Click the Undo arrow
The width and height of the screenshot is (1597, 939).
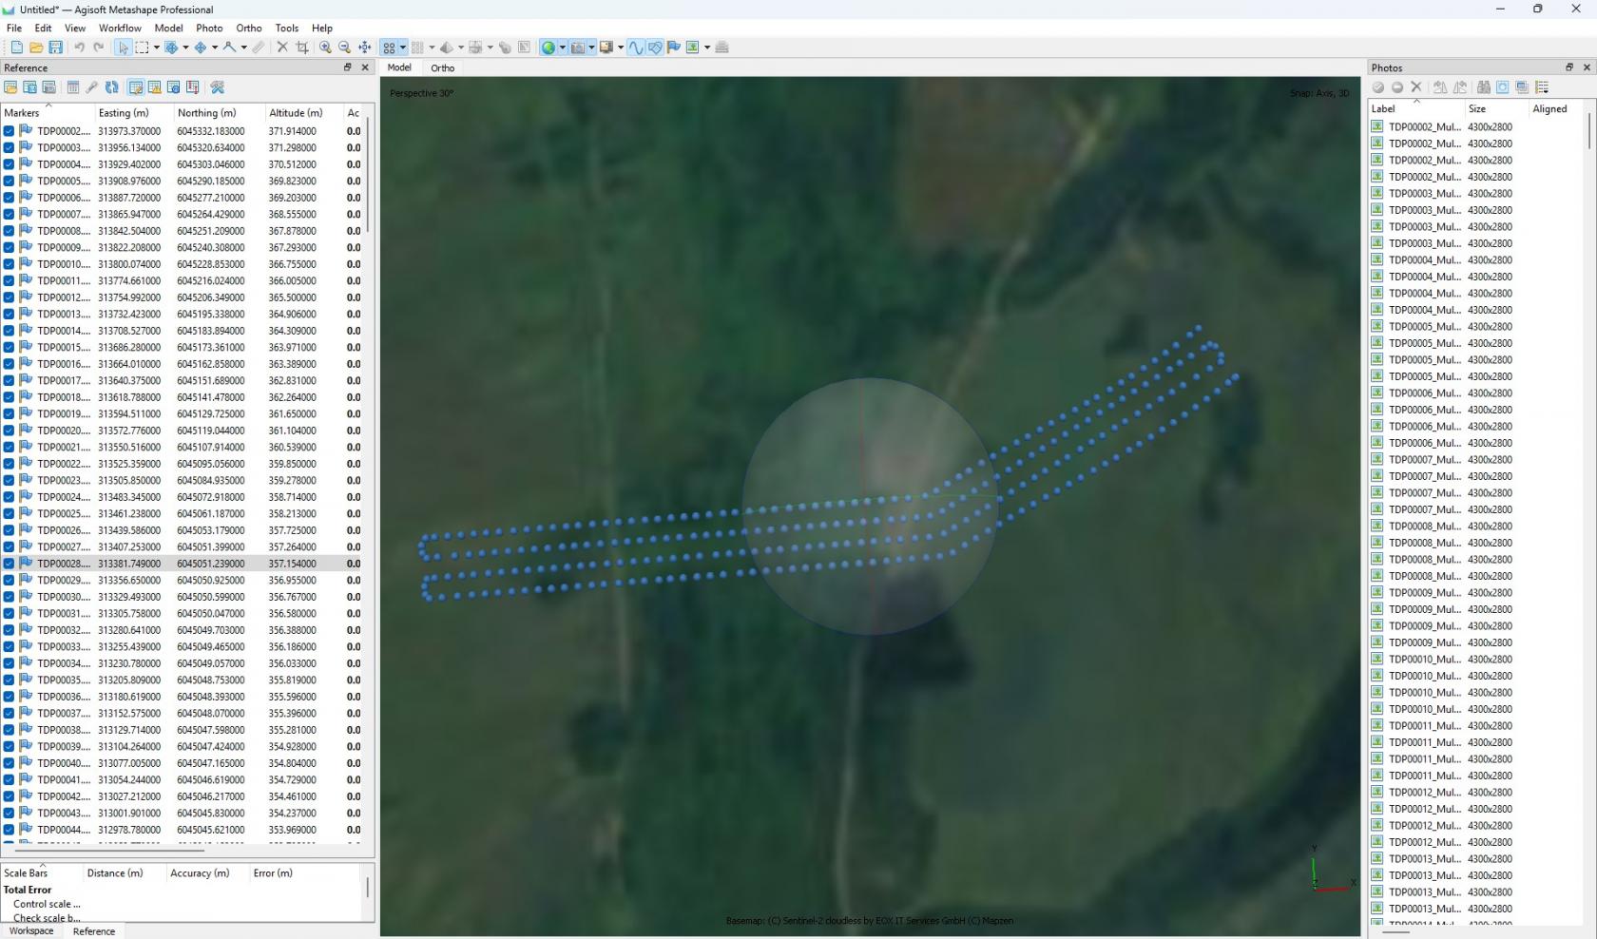[79, 48]
